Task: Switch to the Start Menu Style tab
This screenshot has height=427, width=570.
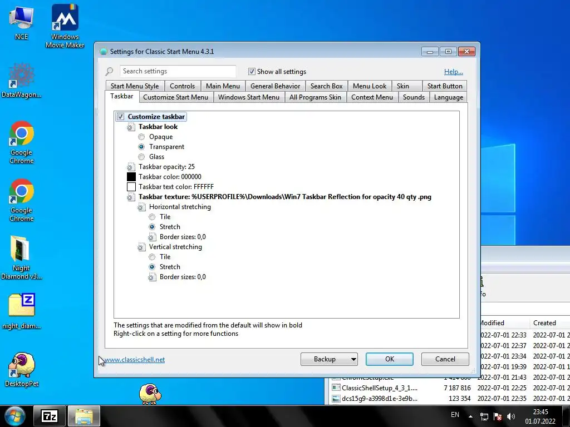Action: tap(135, 86)
